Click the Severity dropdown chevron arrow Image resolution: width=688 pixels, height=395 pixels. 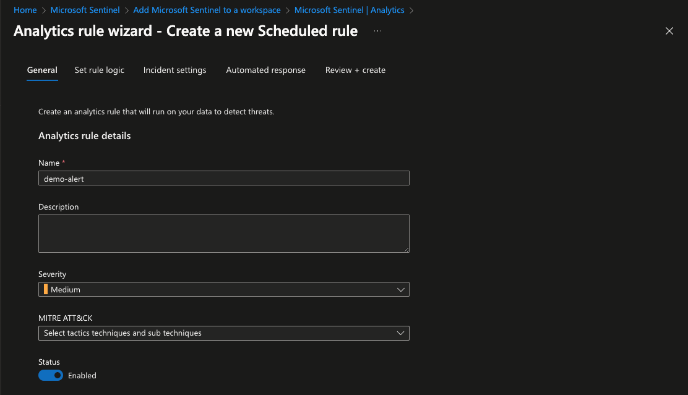click(400, 289)
